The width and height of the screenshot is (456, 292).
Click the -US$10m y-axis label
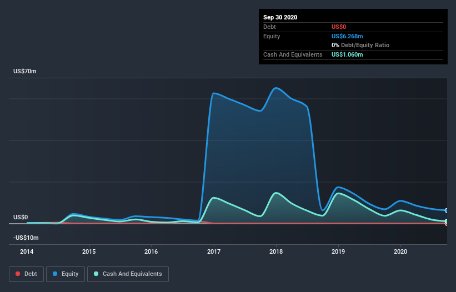pos(26,238)
